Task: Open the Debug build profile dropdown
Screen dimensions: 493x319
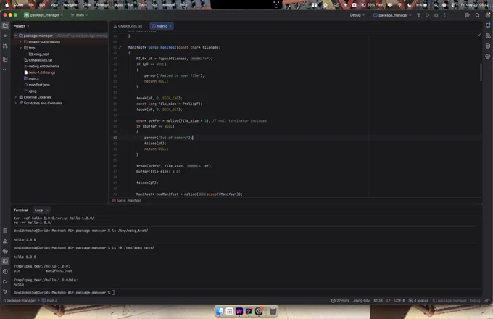Action: 357,15
